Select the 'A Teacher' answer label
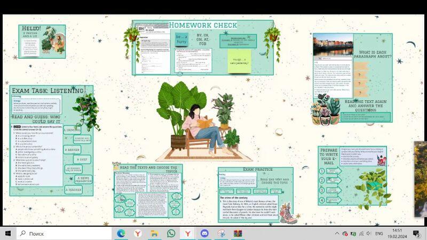Screen dimensions: 427x240 coord(74,189)
